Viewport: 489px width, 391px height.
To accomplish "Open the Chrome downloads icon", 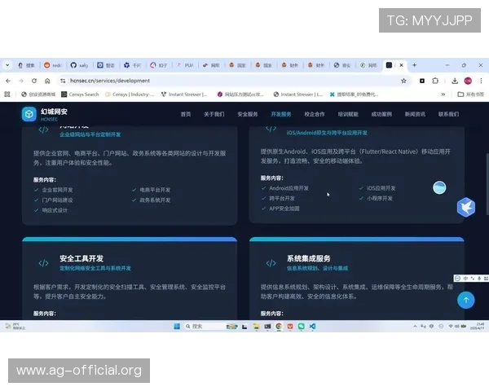I will pos(455,81).
